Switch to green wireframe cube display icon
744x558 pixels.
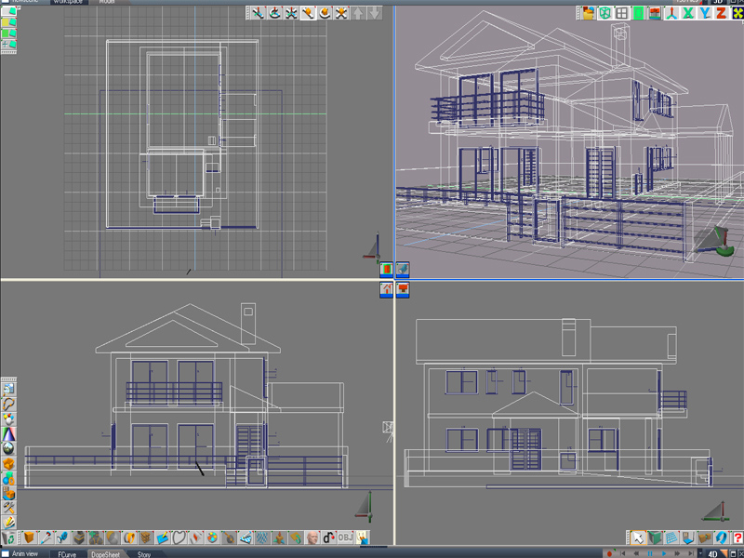[605, 13]
